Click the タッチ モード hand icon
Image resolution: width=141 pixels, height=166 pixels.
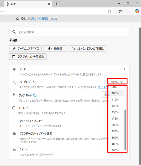click(x=14, y=95)
